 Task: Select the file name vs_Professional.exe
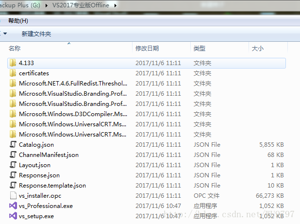(x=46, y=206)
